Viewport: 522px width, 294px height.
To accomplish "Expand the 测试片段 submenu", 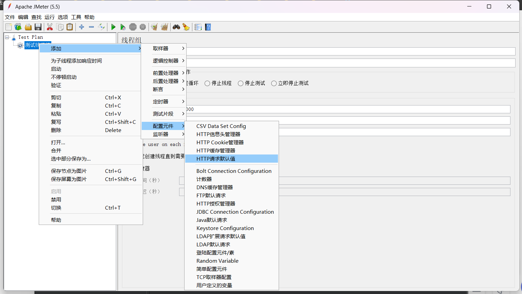I will (x=164, y=114).
